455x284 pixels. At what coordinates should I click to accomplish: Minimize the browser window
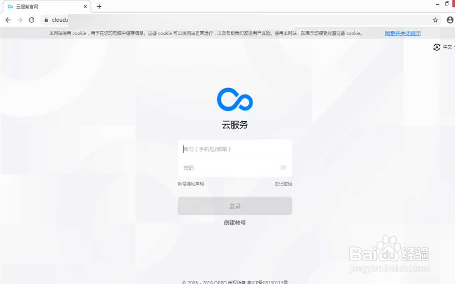coord(438,4)
